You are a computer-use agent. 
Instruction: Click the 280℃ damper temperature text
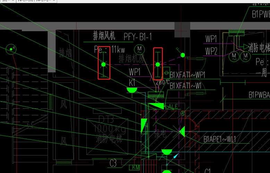(x=163, y=82)
